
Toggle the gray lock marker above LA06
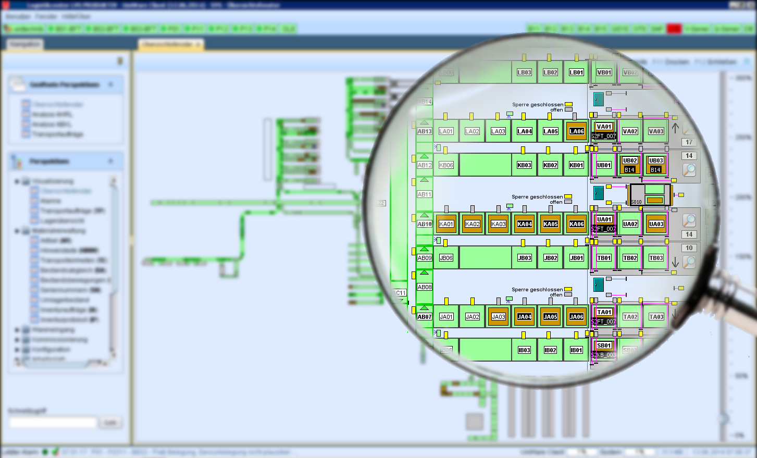click(575, 116)
